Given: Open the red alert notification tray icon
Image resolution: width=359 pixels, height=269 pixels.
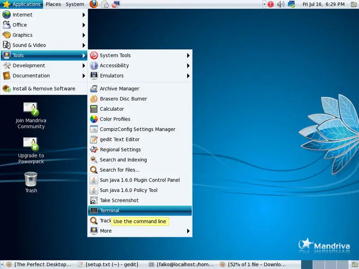Looking at the screenshot, I should tap(271, 4).
